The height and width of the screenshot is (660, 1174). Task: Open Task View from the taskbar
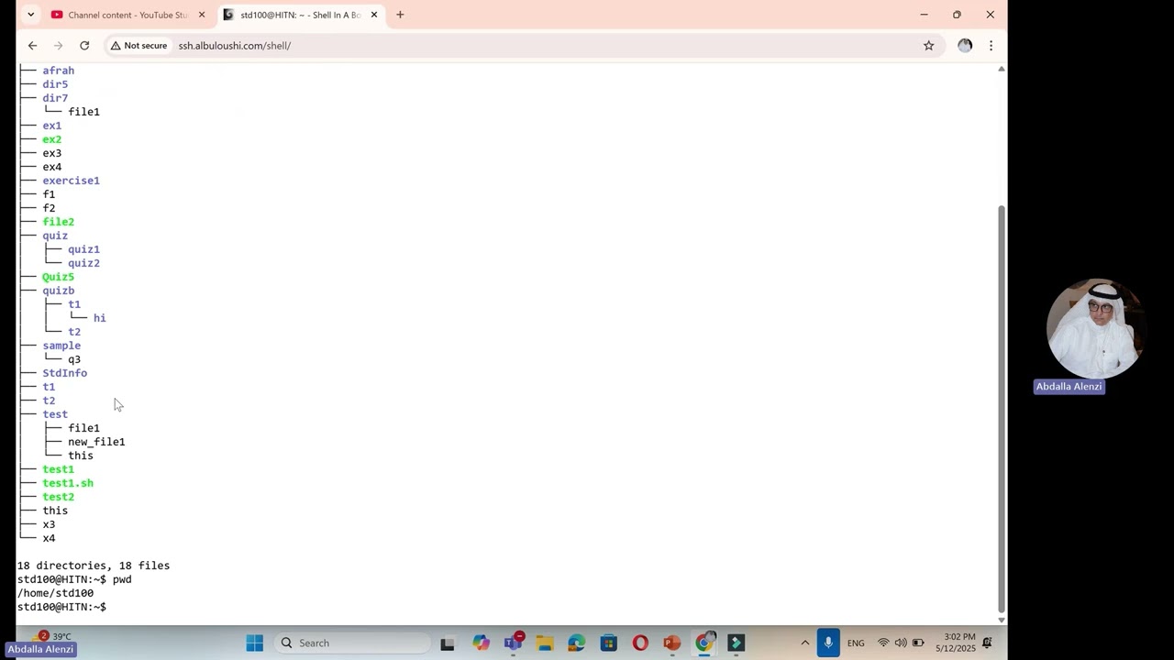tap(448, 643)
